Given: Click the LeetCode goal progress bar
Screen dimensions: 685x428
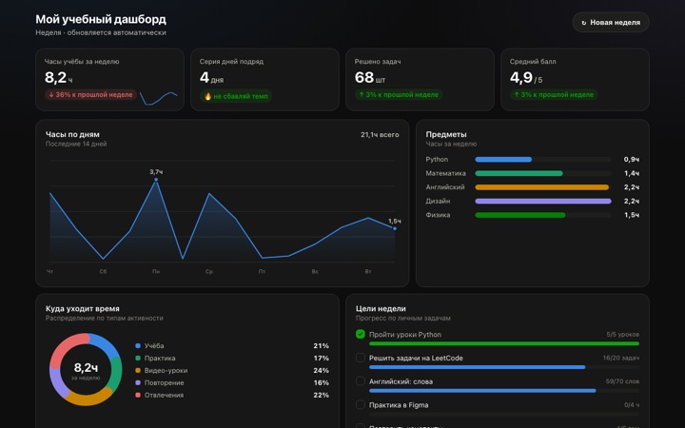Looking at the screenshot, I should (504, 367).
